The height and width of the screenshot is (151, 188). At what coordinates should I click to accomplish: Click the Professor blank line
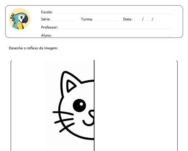(116, 28)
